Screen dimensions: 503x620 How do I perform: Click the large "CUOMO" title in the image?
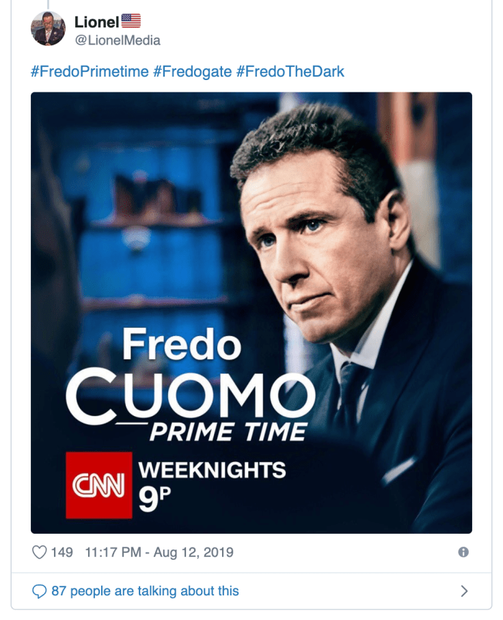[x=190, y=396]
